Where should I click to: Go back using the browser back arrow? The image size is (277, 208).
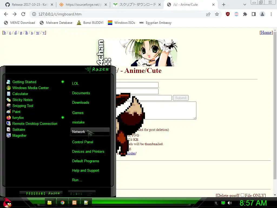[6, 14]
